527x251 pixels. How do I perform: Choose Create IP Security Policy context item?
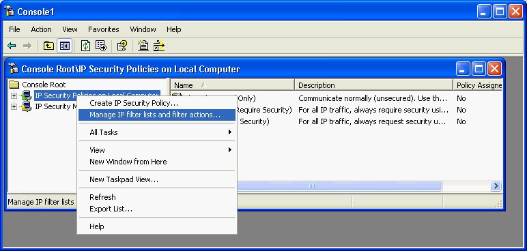[x=157, y=103]
